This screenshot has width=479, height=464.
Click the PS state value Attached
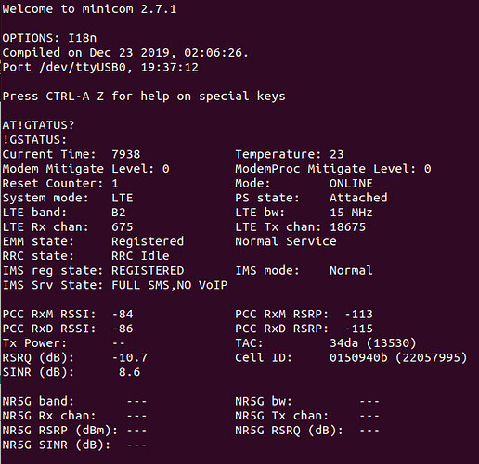point(358,198)
